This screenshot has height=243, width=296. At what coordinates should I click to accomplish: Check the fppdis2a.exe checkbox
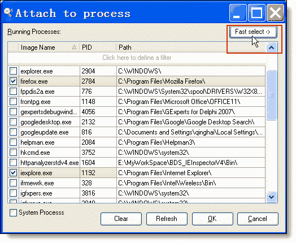coord(13,92)
